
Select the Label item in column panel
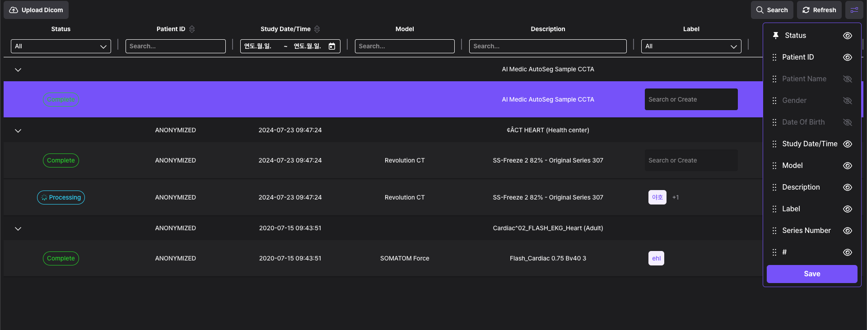tap(791, 209)
